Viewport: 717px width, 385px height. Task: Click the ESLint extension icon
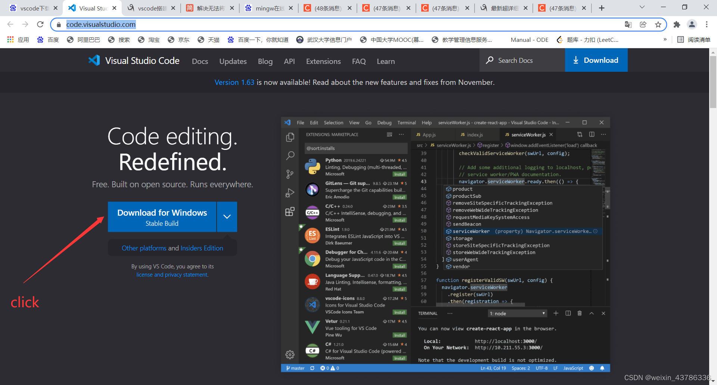pyautogui.click(x=312, y=236)
